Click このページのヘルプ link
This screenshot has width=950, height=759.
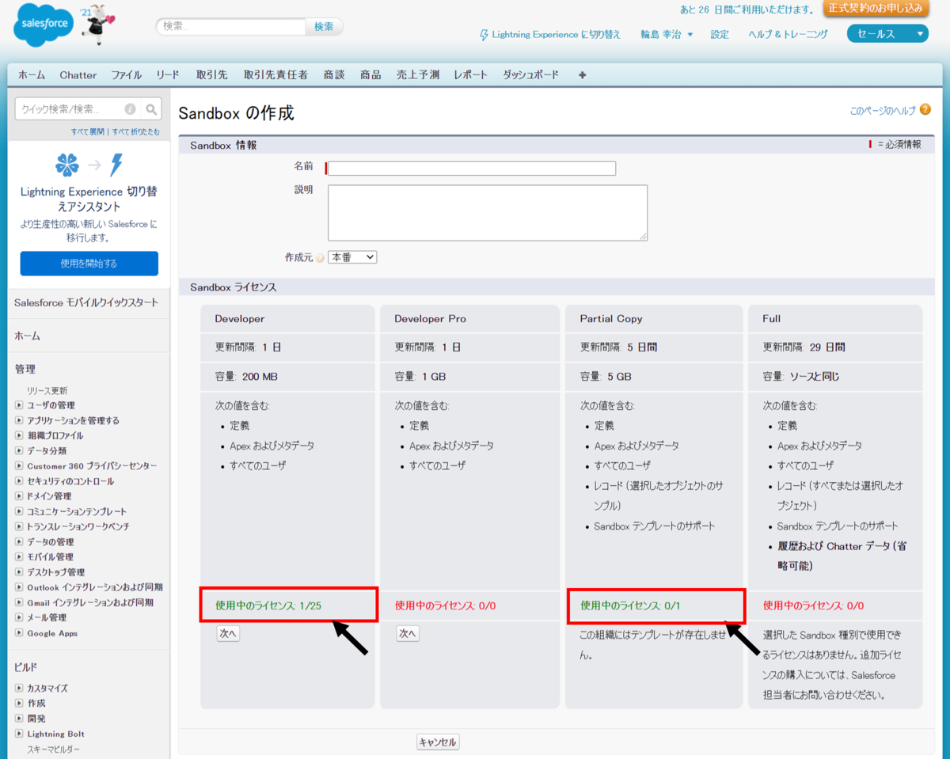883,111
